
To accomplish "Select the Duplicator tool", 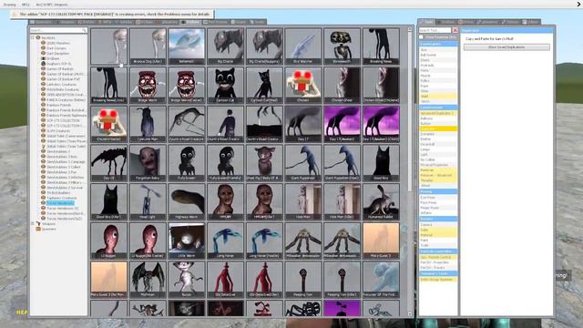I will tap(438, 128).
